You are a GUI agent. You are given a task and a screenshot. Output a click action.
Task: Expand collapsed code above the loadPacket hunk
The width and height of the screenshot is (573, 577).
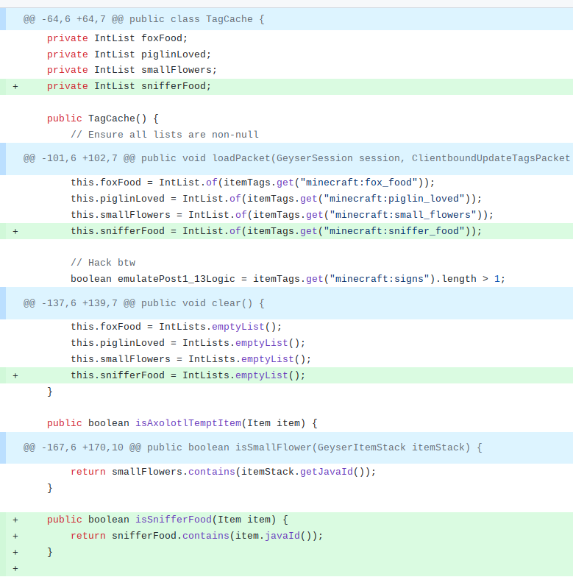coord(3,158)
